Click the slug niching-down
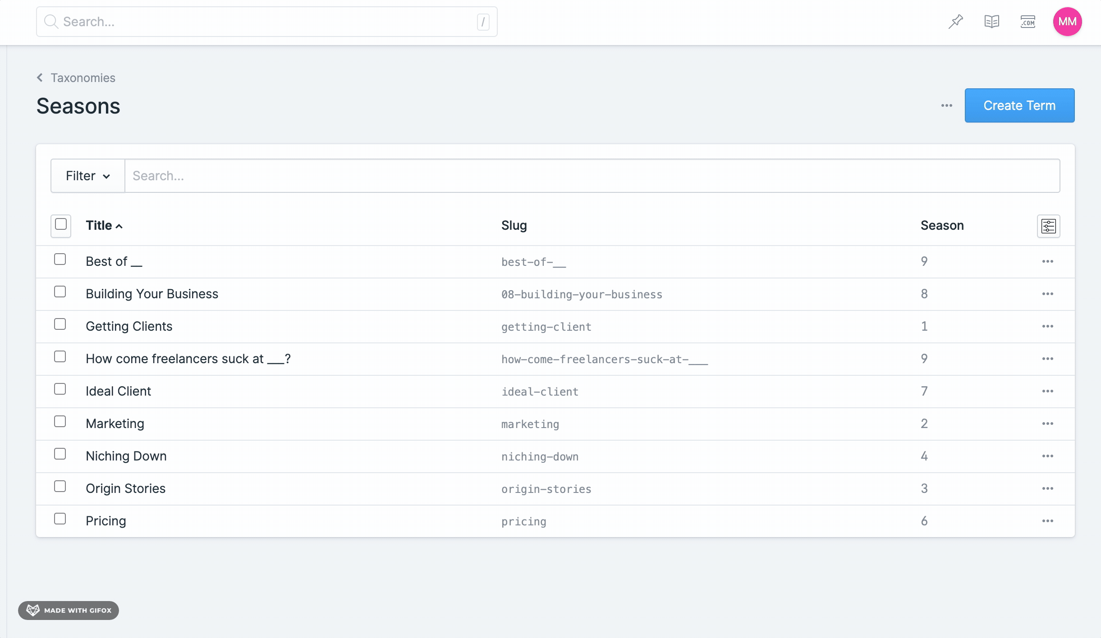Screen dimensions: 1101x638 (x=540, y=456)
